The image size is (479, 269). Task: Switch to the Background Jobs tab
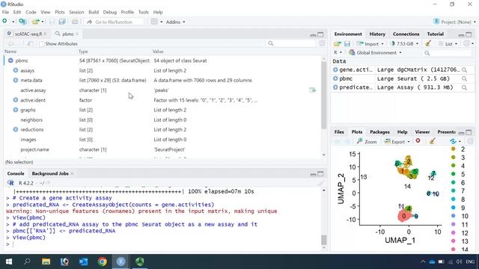tap(50, 173)
